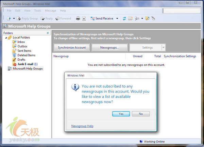
Task: Click the search box in the menu bar
Action: click(x=182, y=11)
